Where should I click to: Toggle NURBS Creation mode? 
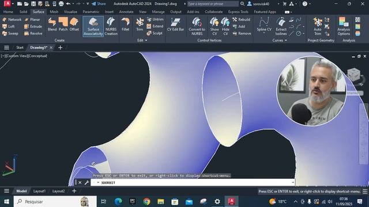[111, 26]
